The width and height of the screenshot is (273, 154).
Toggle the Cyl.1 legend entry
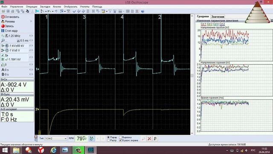pos(203,24)
